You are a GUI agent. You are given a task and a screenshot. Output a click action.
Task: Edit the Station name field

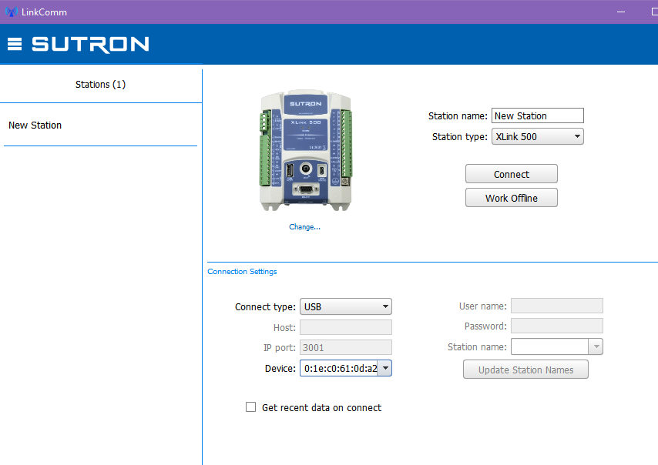(538, 115)
